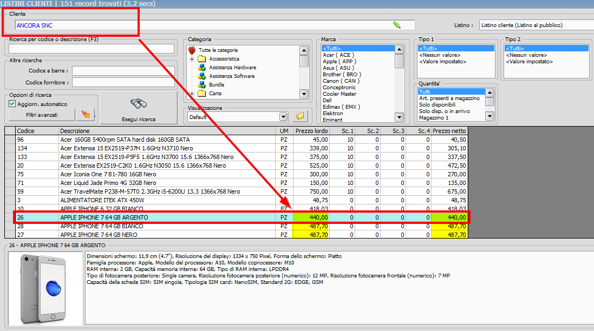Select Cooler Master brand

(x=340, y=94)
